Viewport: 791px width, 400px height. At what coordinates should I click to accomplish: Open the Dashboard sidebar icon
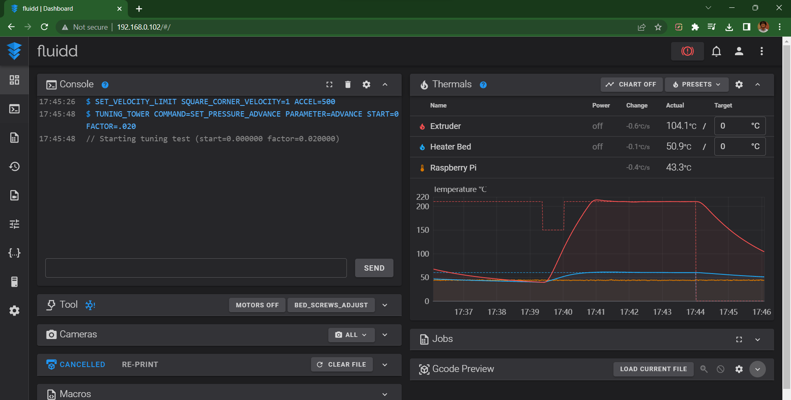[14, 80]
